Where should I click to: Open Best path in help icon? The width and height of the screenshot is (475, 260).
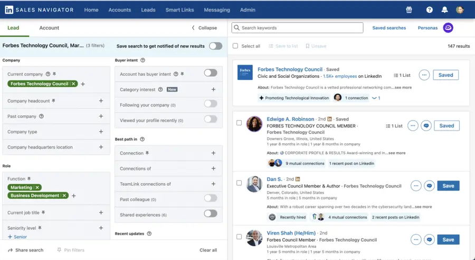pyautogui.click(x=142, y=139)
